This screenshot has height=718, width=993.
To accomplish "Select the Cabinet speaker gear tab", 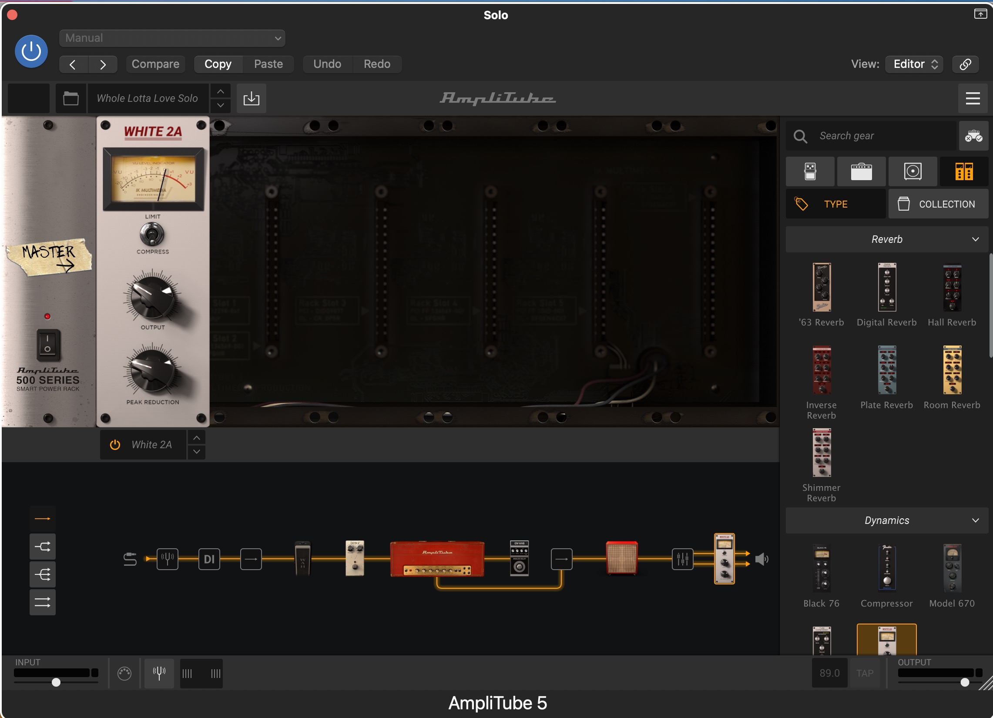I will point(912,171).
